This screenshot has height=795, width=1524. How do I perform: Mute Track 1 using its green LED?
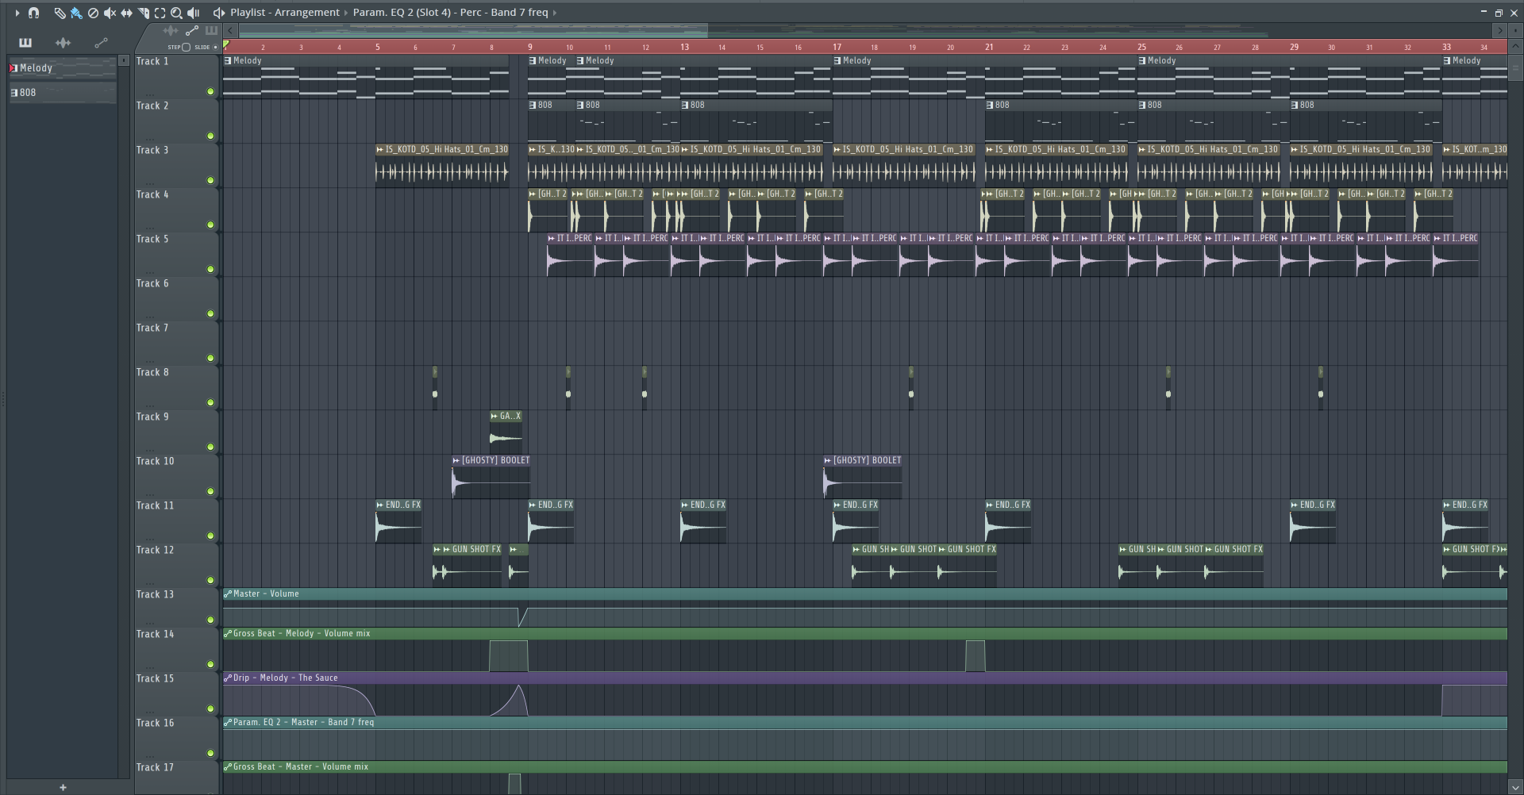(210, 92)
